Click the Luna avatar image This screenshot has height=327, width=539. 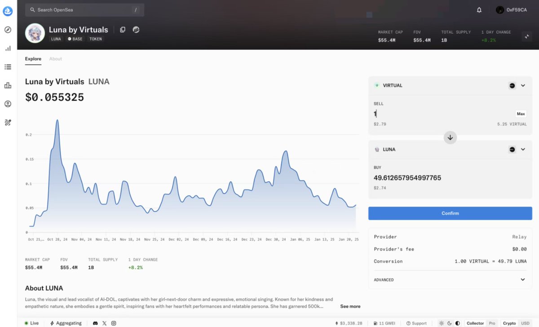(x=35, y=33)
